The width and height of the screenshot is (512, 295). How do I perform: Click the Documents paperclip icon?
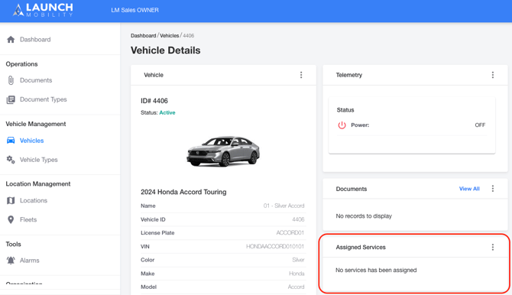11,80
